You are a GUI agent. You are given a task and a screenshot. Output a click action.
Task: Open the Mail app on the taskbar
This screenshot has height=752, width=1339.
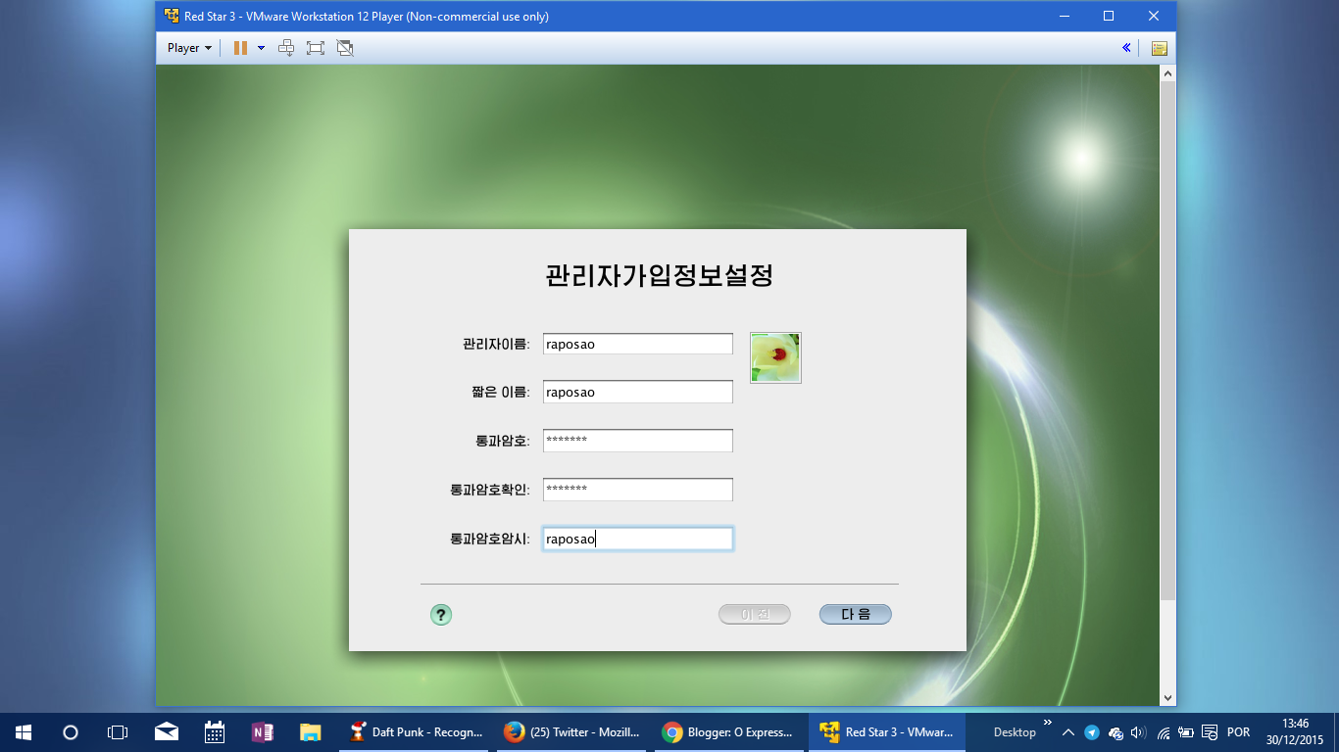166,731
